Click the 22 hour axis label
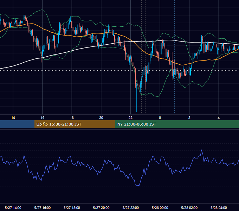The image size is (239, 211). [x=130, y=118]
